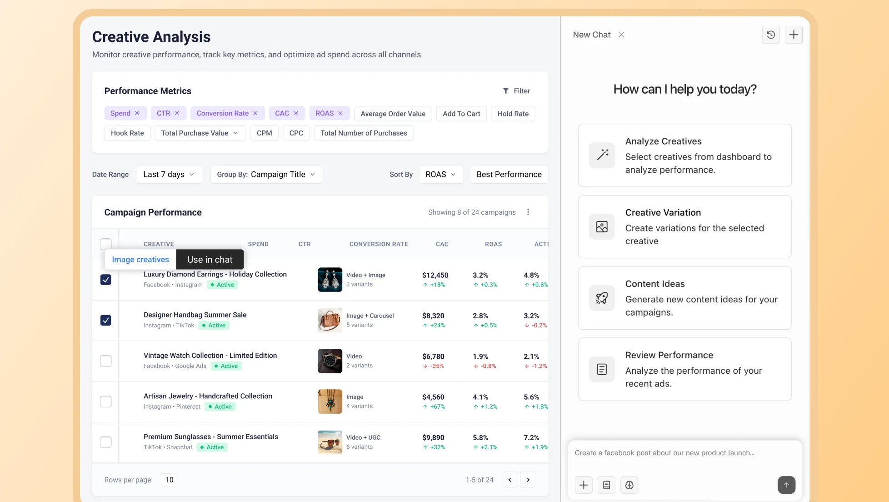This screenshot has width=889, height=502.
Task: Remove the ROAS metric chip
Action: 340,113
